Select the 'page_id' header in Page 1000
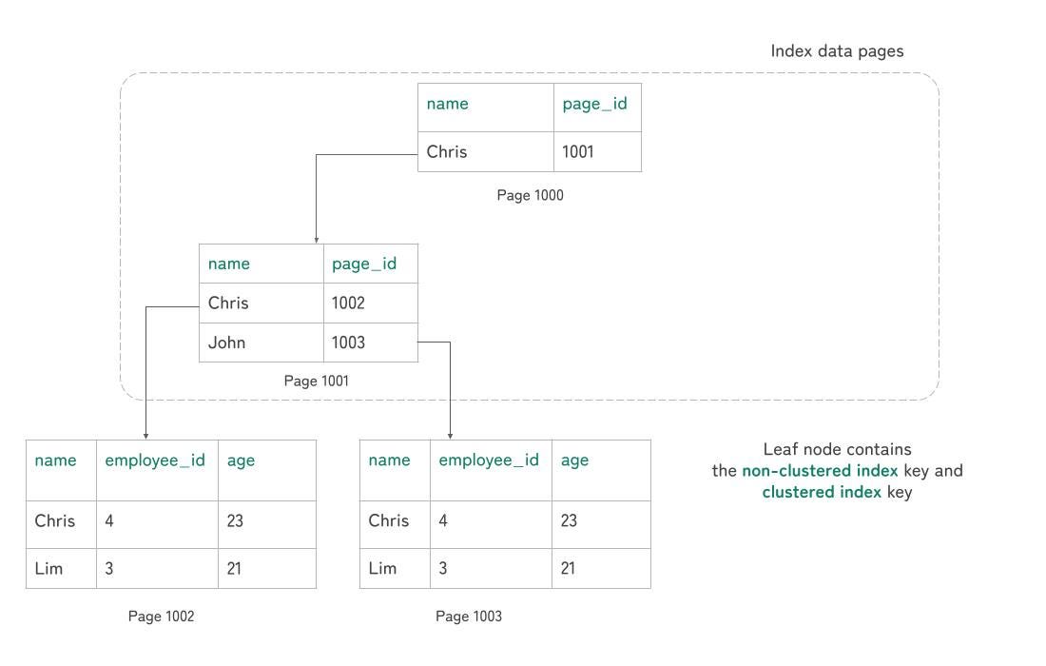The width and height of the screenshot is (1046, 666). 597,108
